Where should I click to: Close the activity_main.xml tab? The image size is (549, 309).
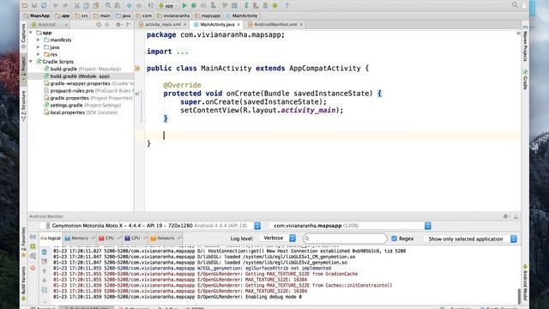coord(184,25)
